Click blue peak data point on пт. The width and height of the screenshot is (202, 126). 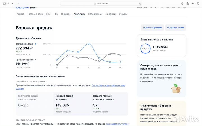click(88, 44)
